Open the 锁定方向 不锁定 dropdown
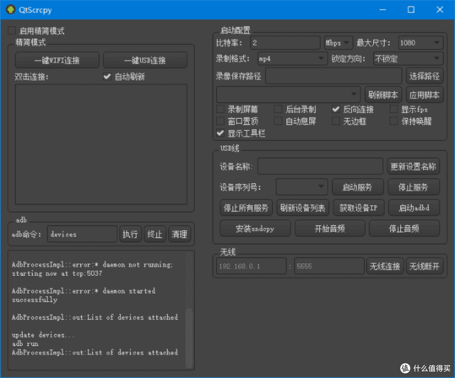455x378 pixels. pos(408,59)
